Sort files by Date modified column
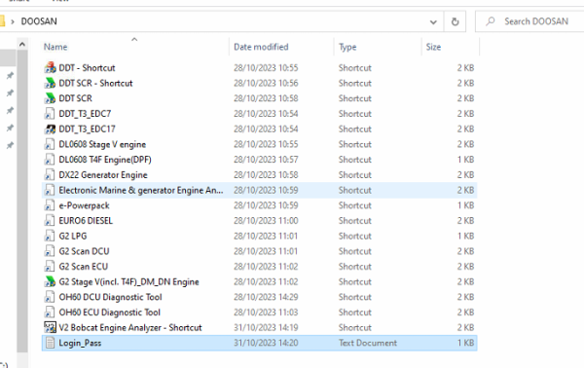The image size is (584, 368). point(261,47)
